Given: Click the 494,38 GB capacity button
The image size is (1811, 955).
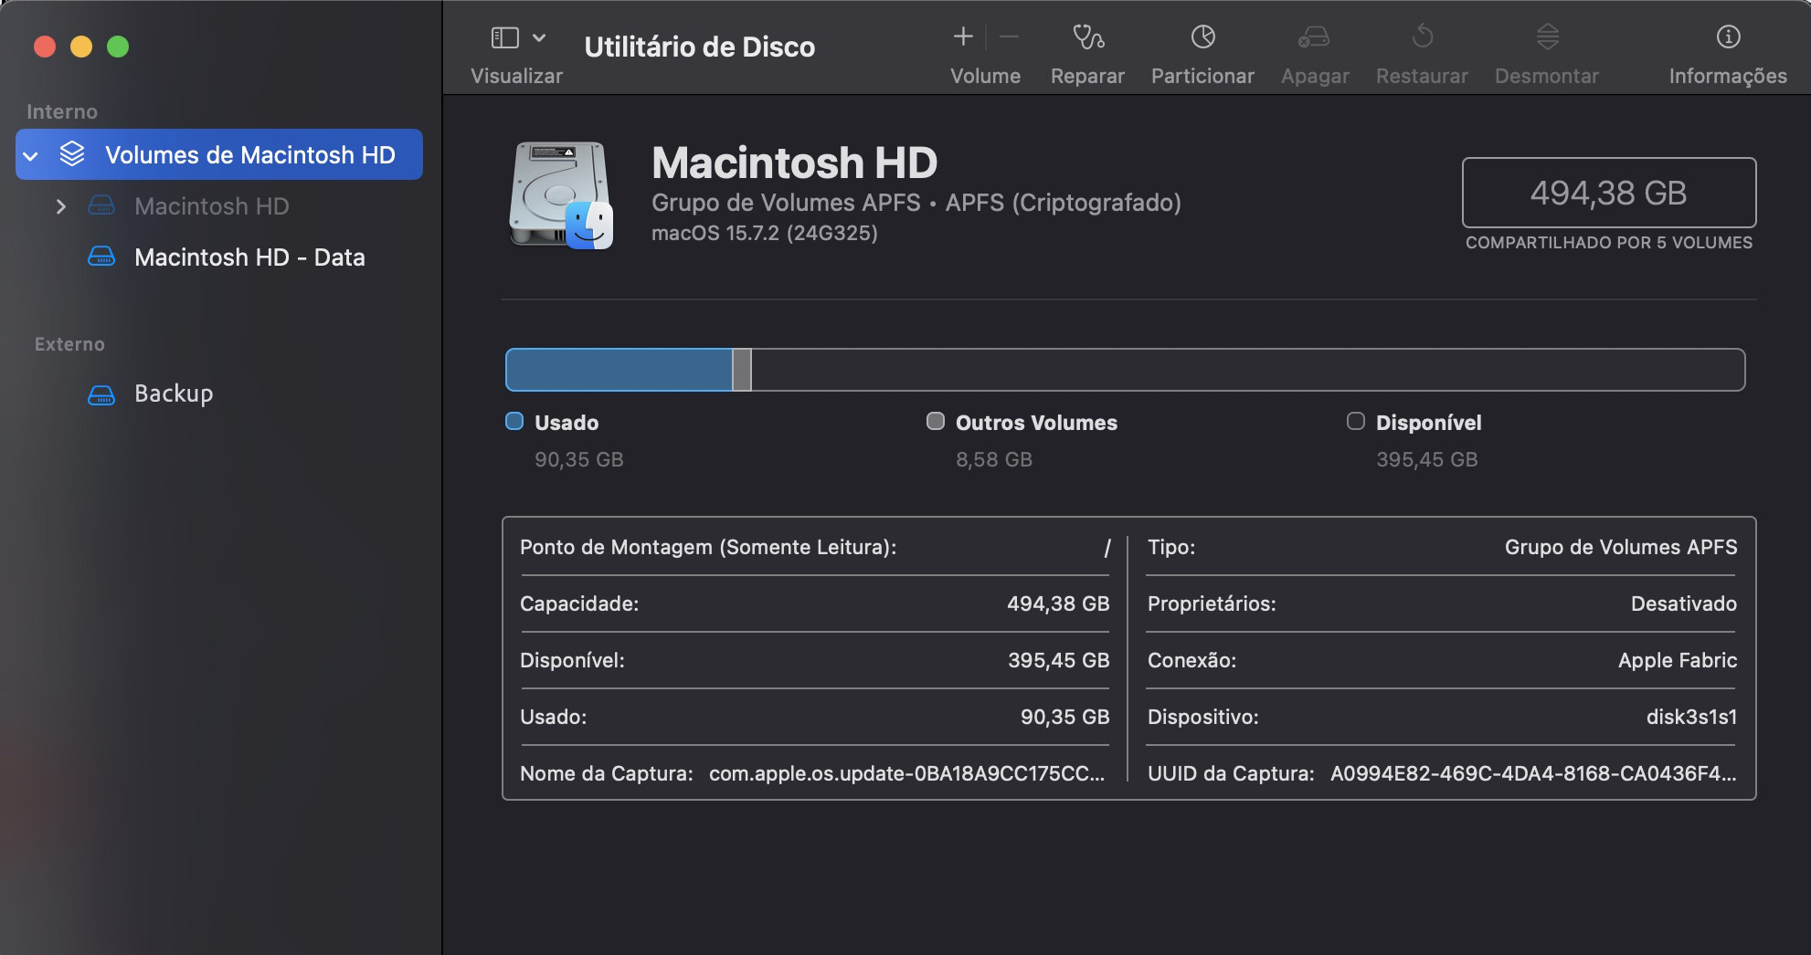Looking at the screenshot, I should coord(1608,194).
